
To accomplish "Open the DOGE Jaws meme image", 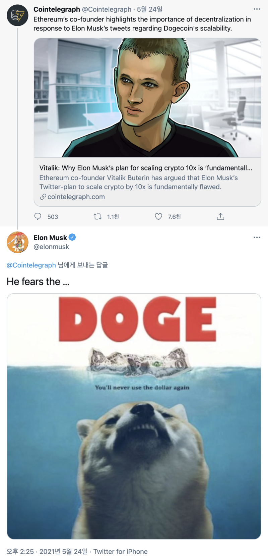I will 134,416.
